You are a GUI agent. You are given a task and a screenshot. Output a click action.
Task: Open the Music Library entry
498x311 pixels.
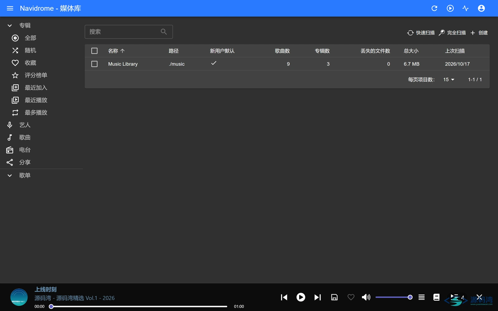coord(123,64)
